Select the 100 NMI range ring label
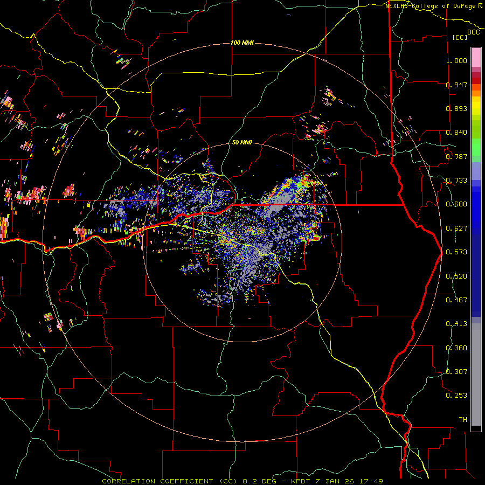The width and height of the screenshot is (485, 485). click(242, 43)
